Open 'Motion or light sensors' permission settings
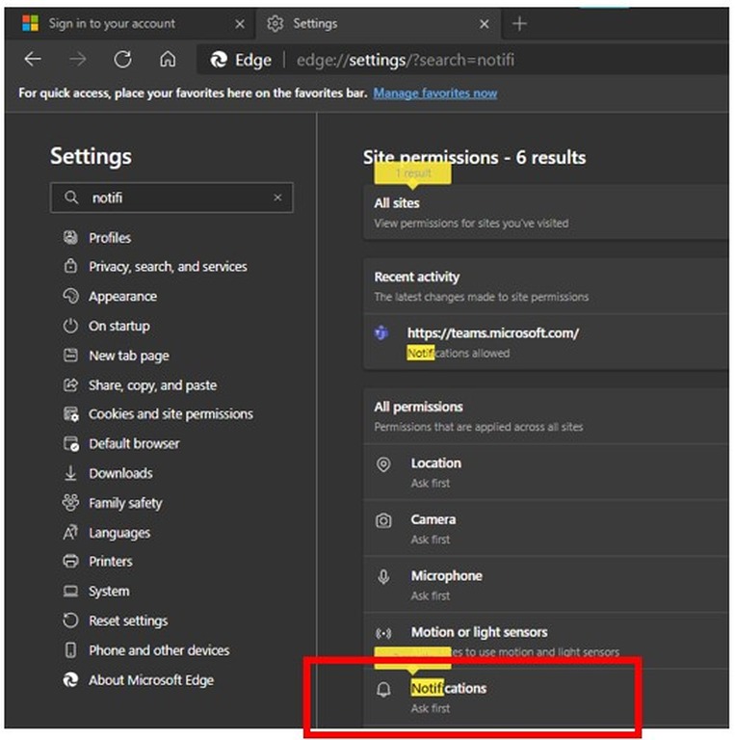This screenshot has width=735, height=740. [546, 641]
